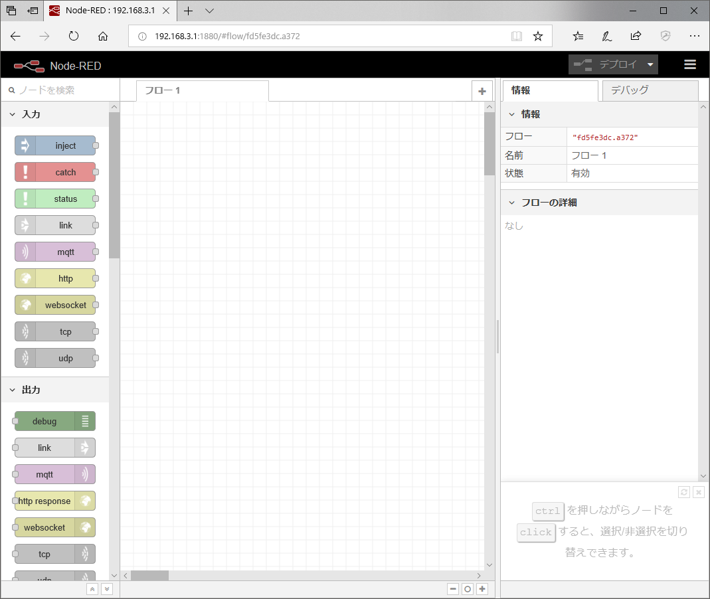
Task: Expand all palette categories
Action: [x=107, y=589]
